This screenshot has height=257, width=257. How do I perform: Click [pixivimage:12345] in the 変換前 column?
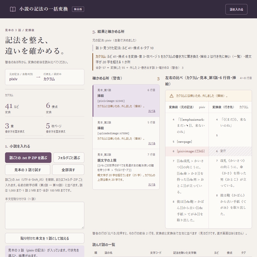click(191, 151)
